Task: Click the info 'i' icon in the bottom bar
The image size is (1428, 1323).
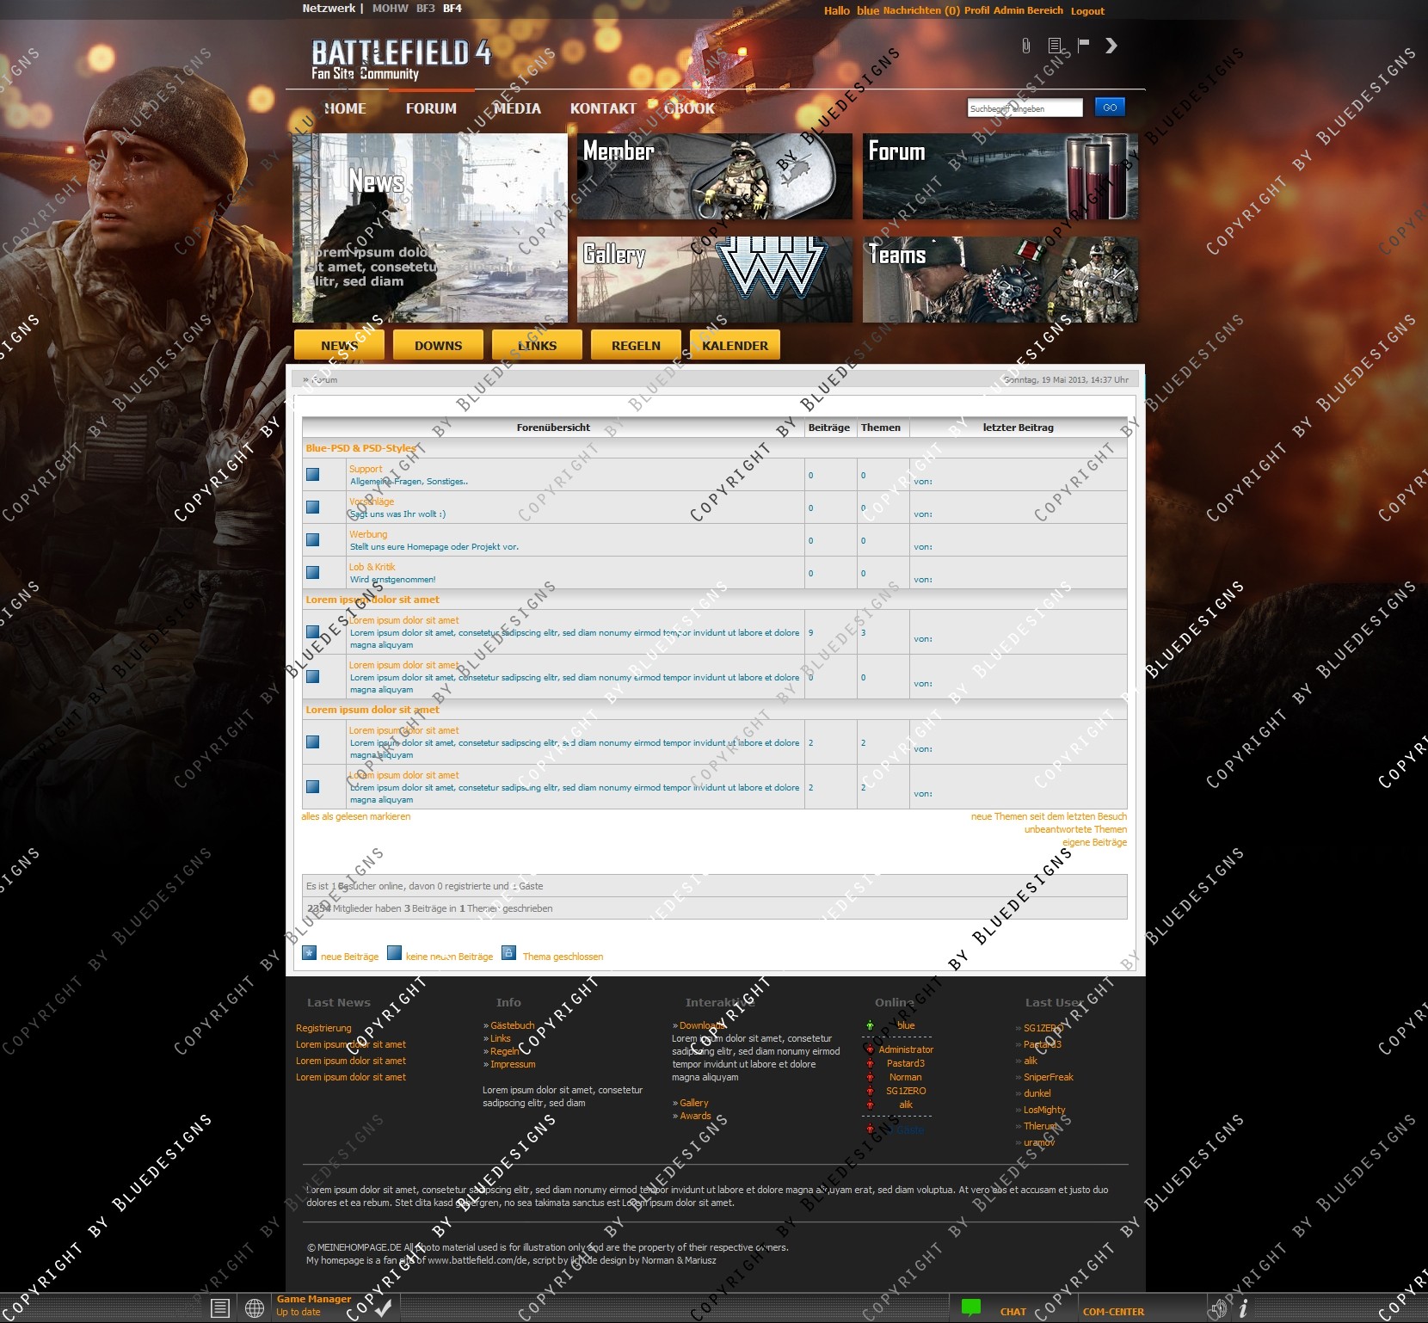Action: (x=1243, y=1308)
